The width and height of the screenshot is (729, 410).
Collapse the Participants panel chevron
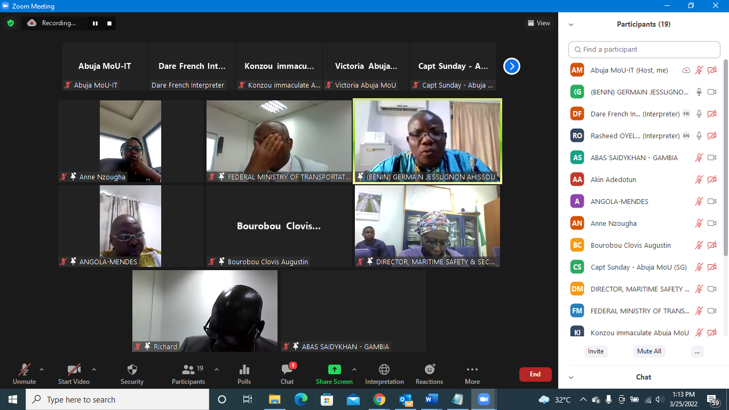coord(571,25)
